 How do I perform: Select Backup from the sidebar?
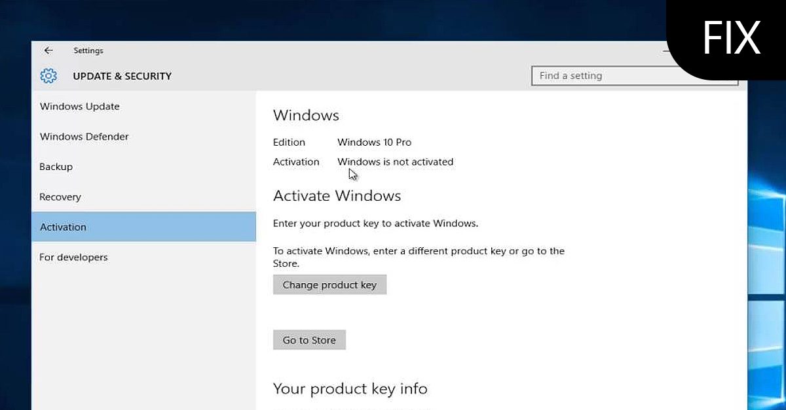coord(56,167)
